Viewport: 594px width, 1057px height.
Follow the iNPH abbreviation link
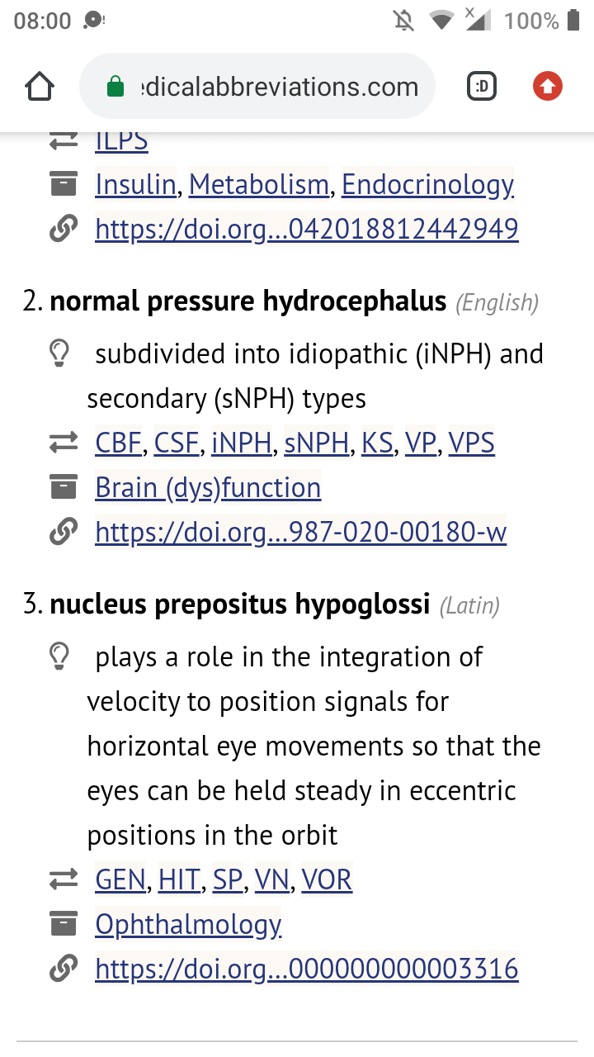(x=242, y=443)
